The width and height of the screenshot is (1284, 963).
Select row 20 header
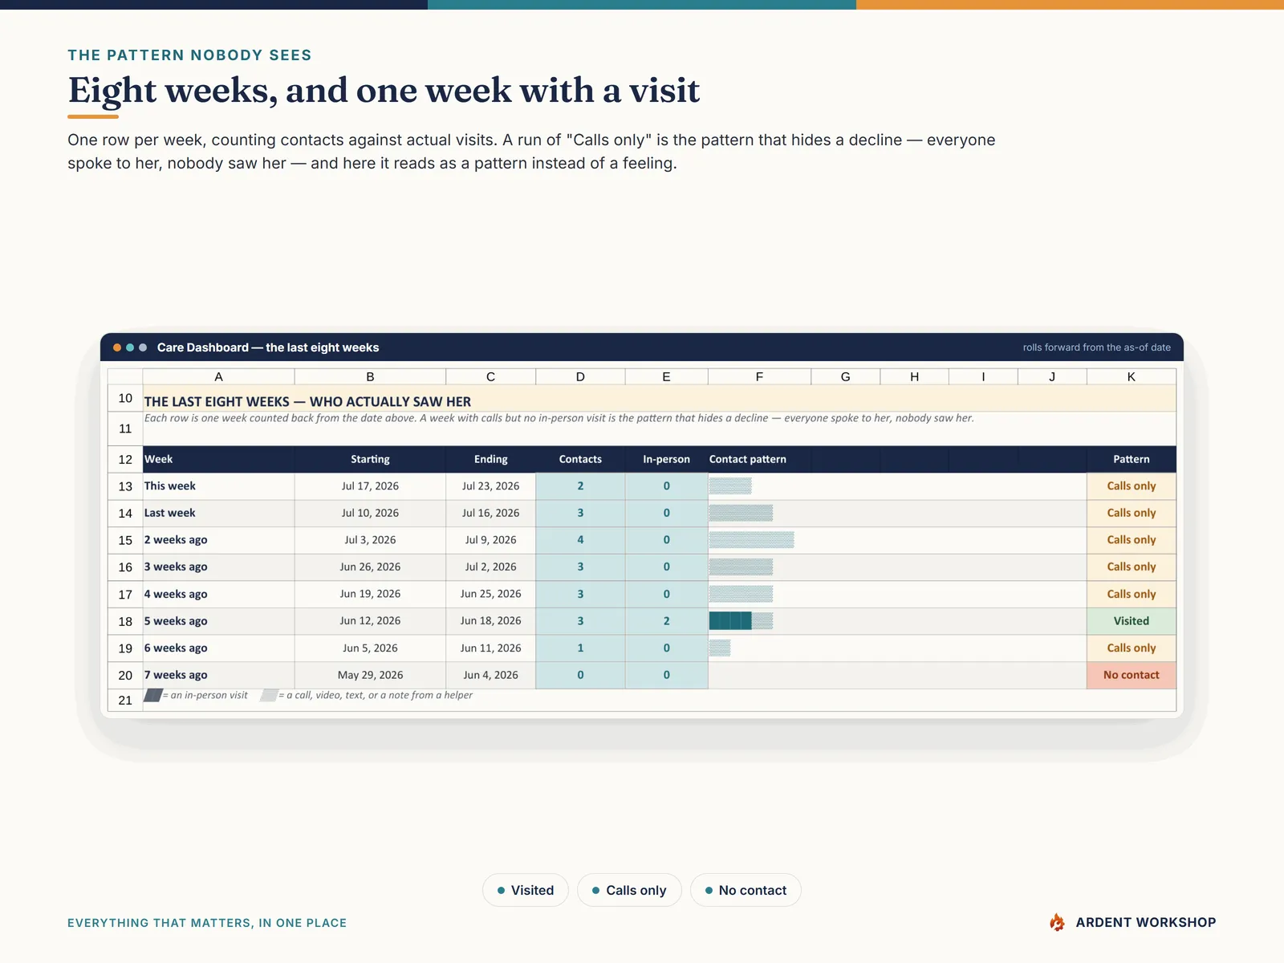[125, 675]
